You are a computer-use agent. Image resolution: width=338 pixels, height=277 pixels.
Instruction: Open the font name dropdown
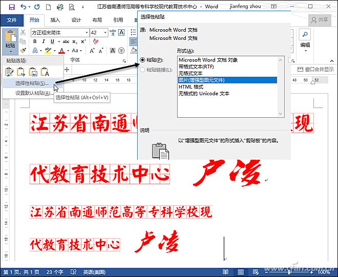pos(87,33)
